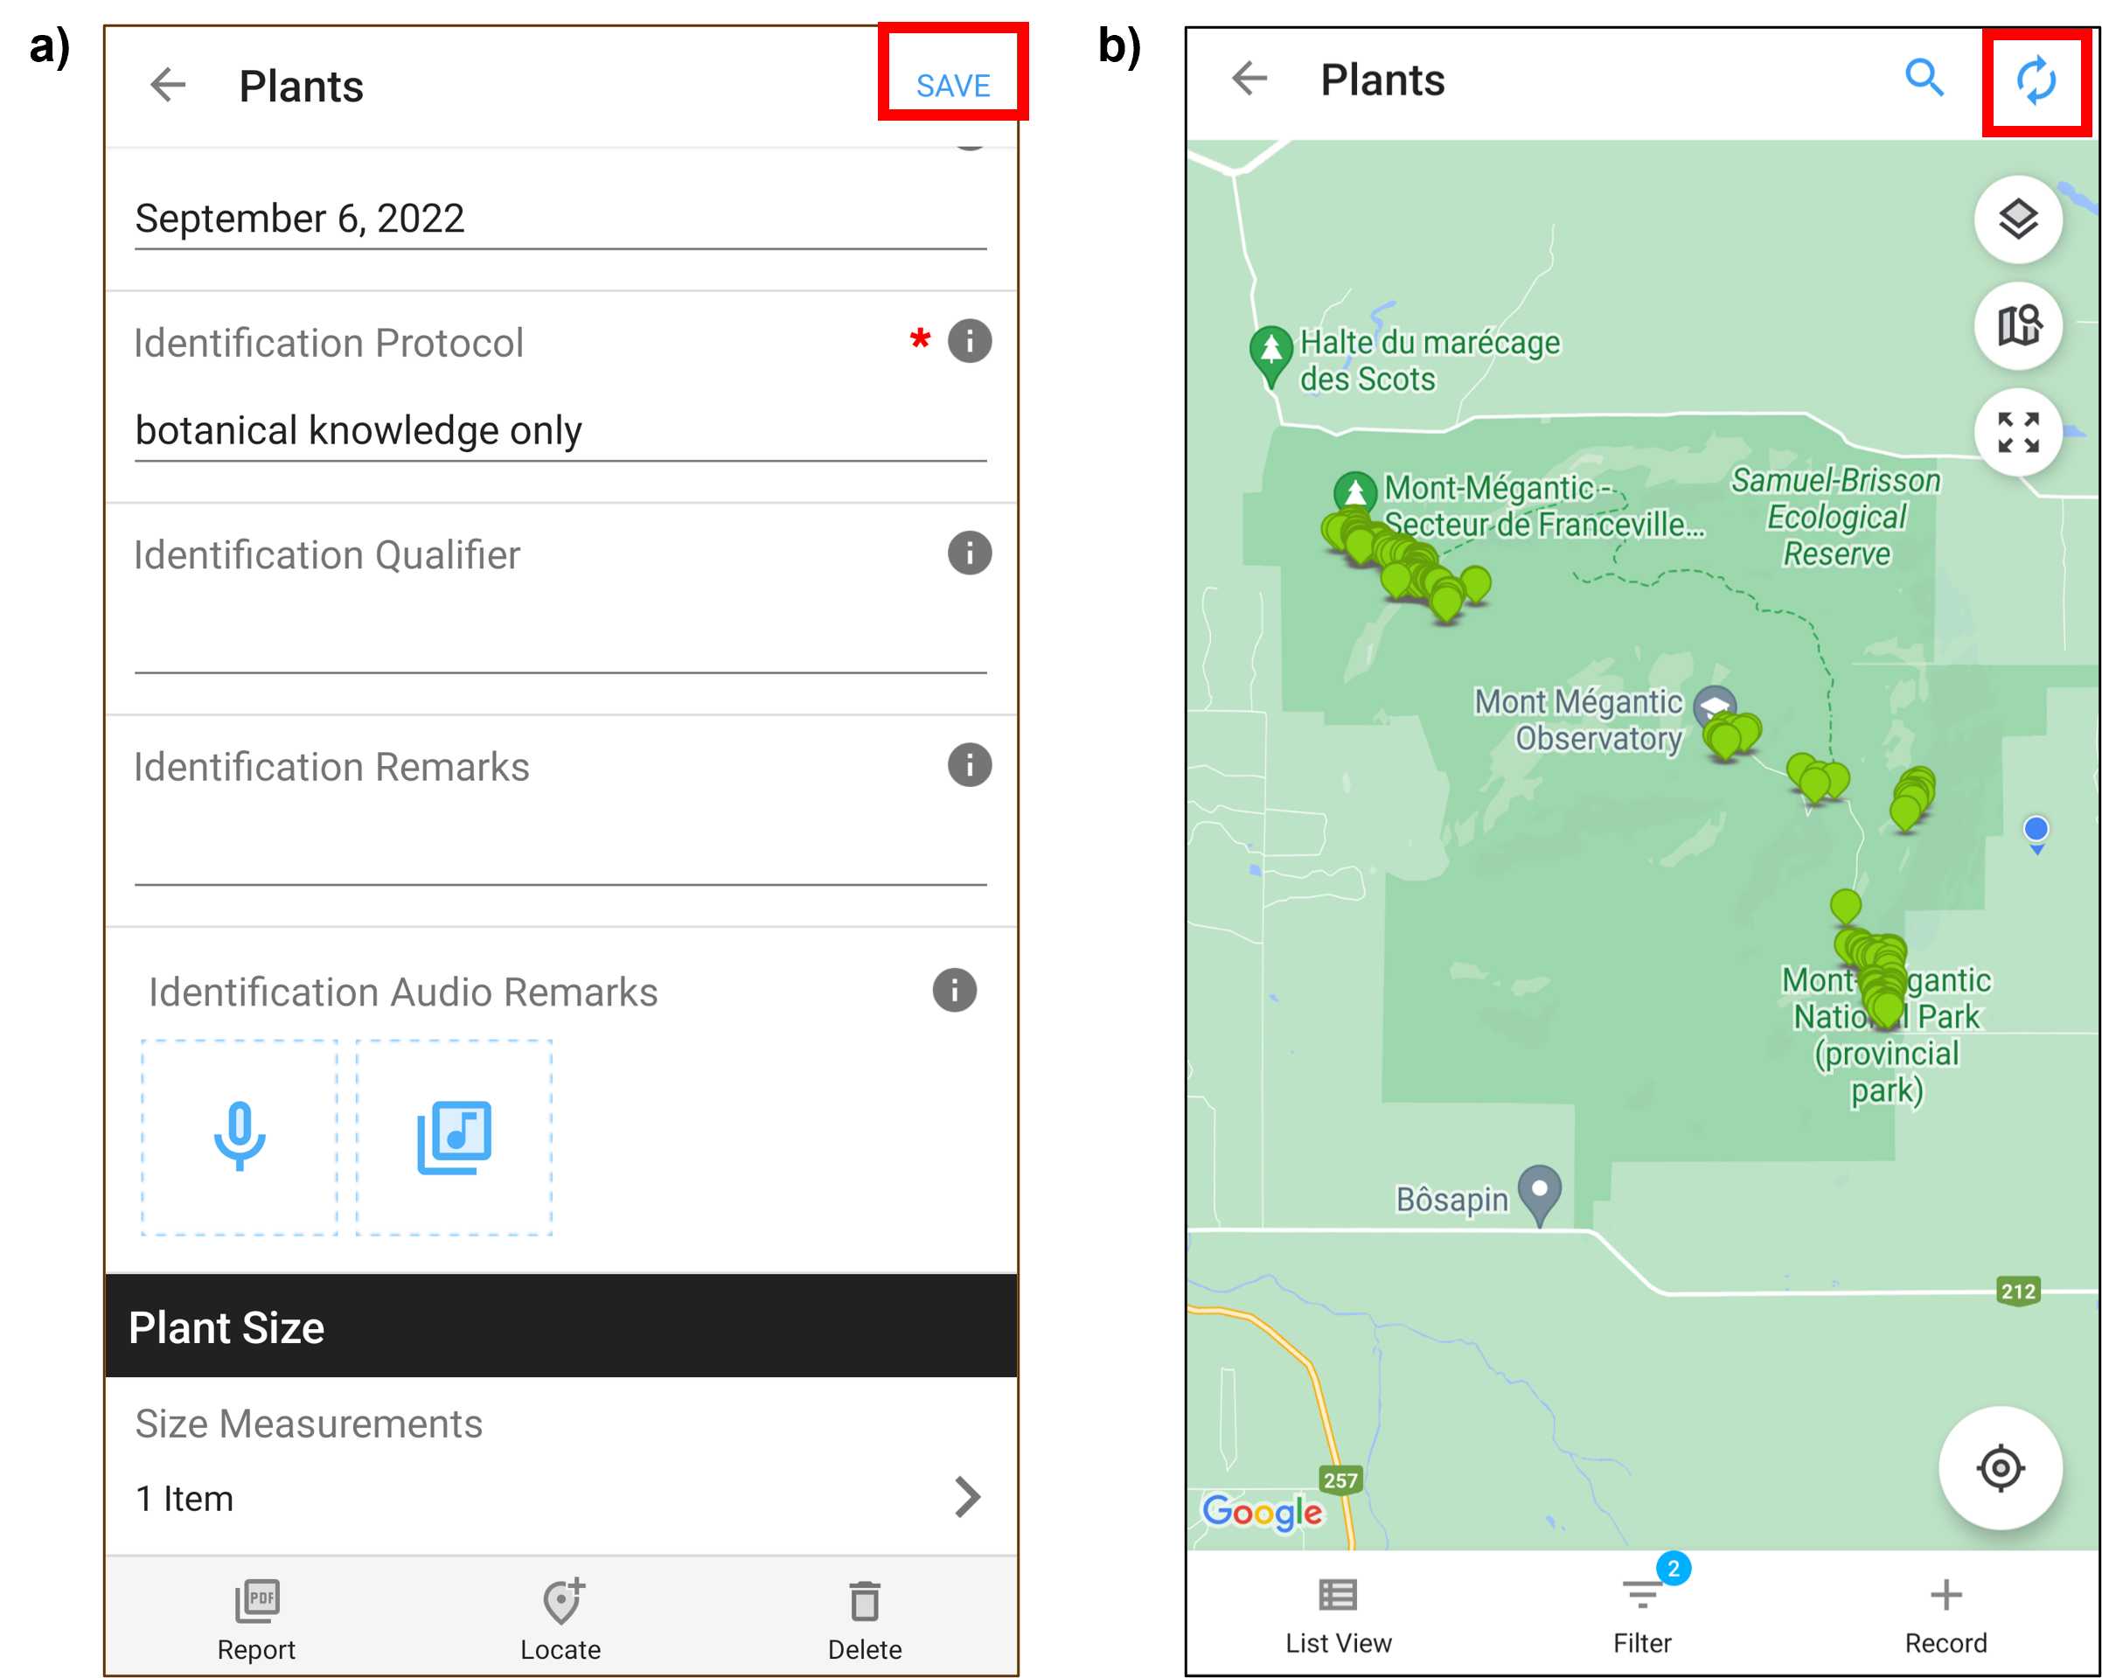
Task: Tap the sync refresh icon
Action: [2036, 80]
